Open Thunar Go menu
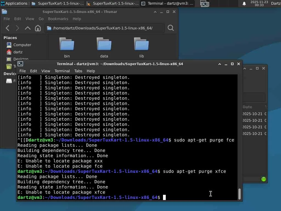The image size is (281, 211). pyautogui.click(x=41, y=19)
